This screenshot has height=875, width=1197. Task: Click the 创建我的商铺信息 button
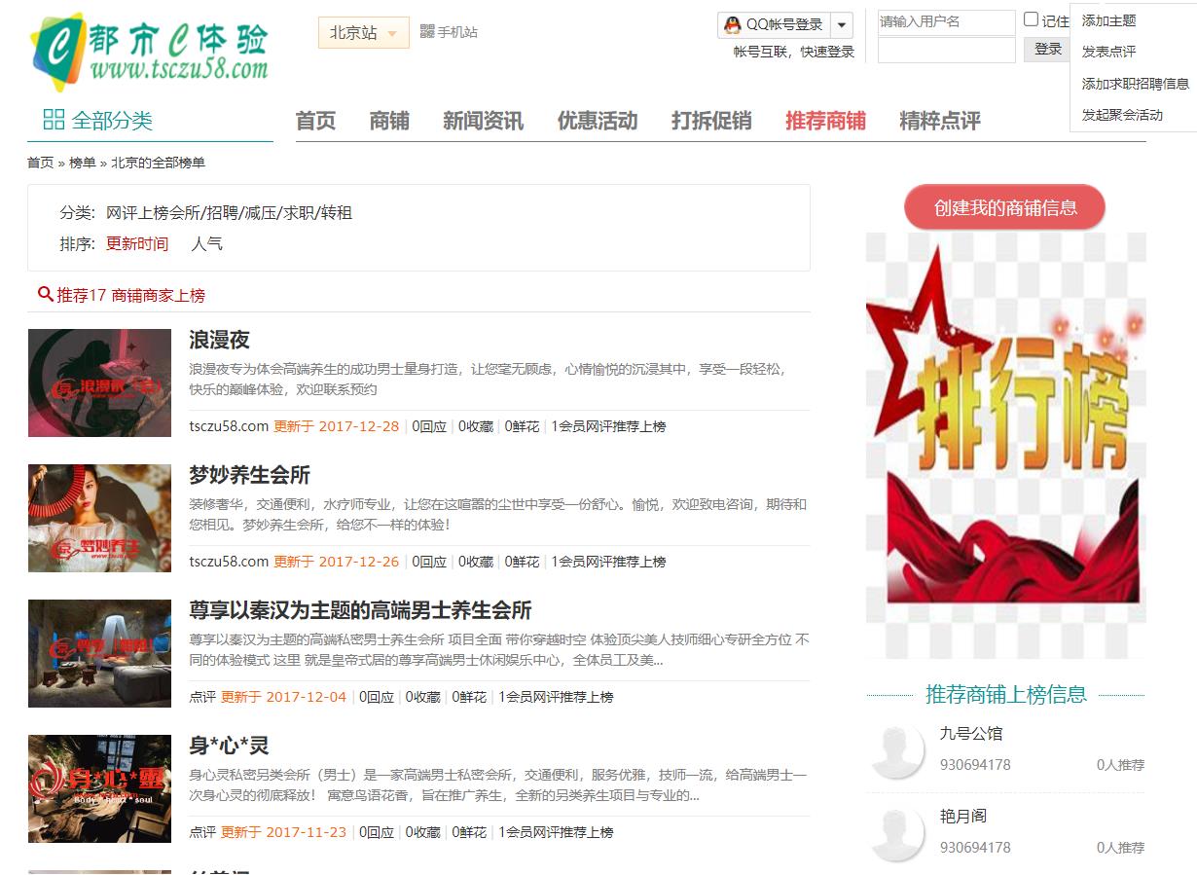click(x=1004, y=207)
